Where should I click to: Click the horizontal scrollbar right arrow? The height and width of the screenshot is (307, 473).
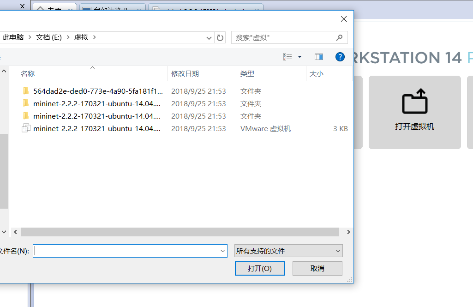click(348, 232)
